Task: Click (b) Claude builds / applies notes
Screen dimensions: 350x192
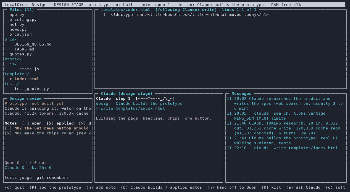Action: 161,187
